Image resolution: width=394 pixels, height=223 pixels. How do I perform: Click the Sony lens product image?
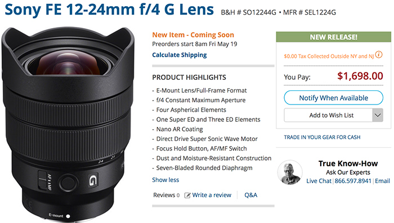click(x=68, y=124)
